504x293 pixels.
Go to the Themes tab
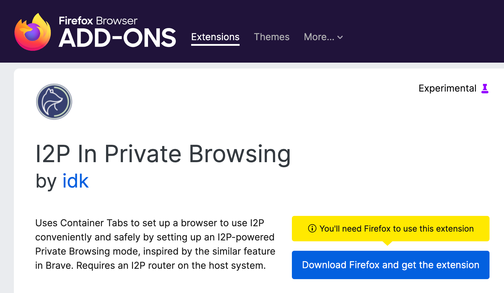271,37
